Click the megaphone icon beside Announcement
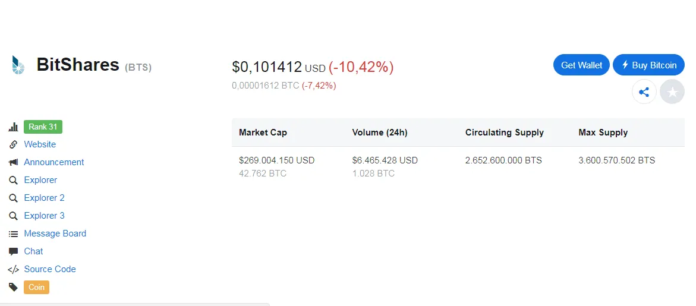 tap(13, 162)
